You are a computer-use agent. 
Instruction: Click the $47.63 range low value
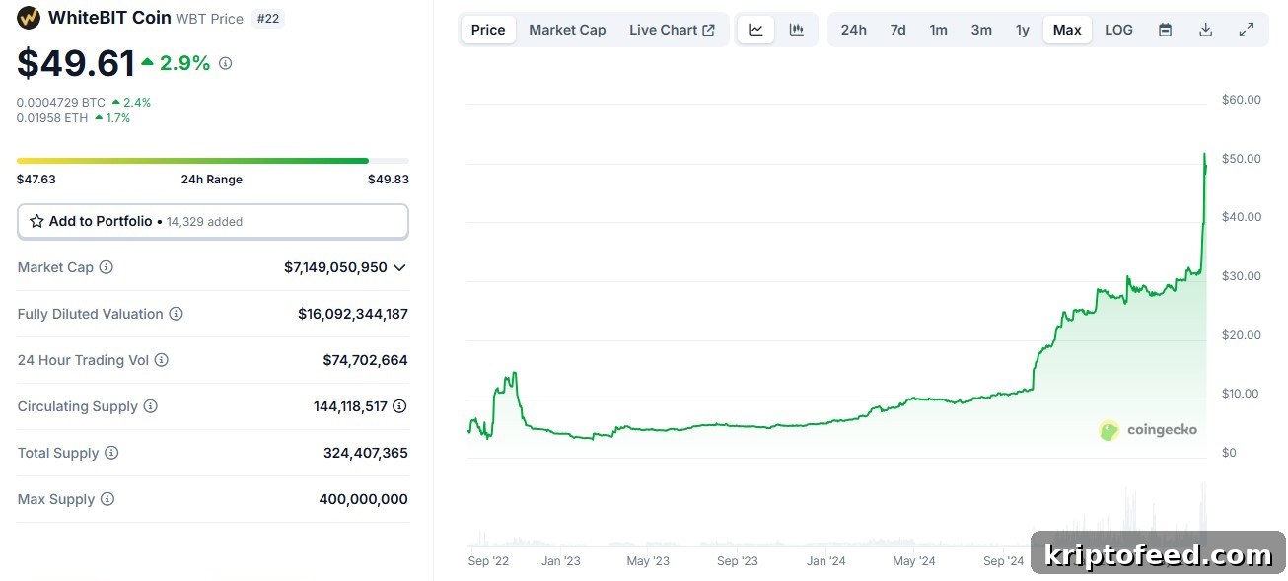(36, 179)
